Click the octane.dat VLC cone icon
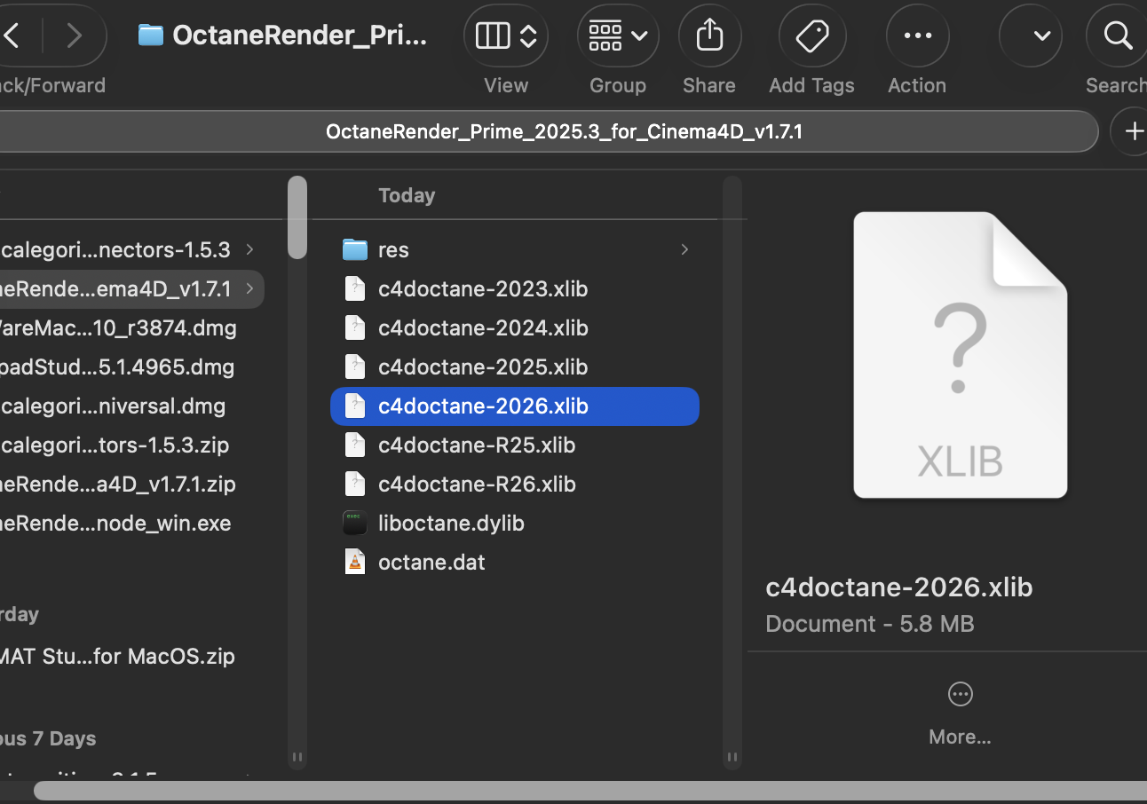This screenshot has height=804, width=1147. click(x=355, y=562)
